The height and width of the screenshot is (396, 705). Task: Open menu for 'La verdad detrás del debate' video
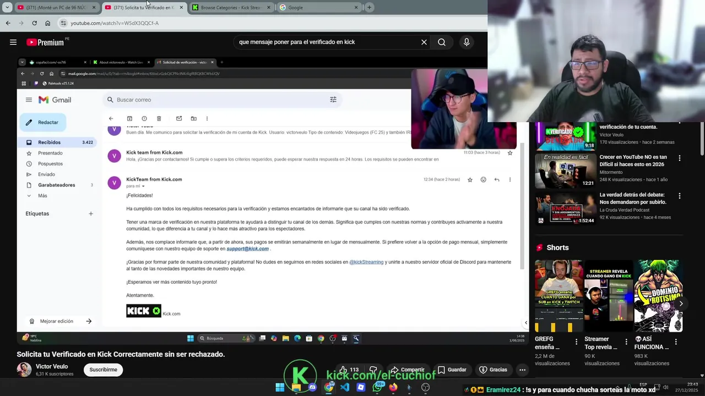(x=679, y=196)
